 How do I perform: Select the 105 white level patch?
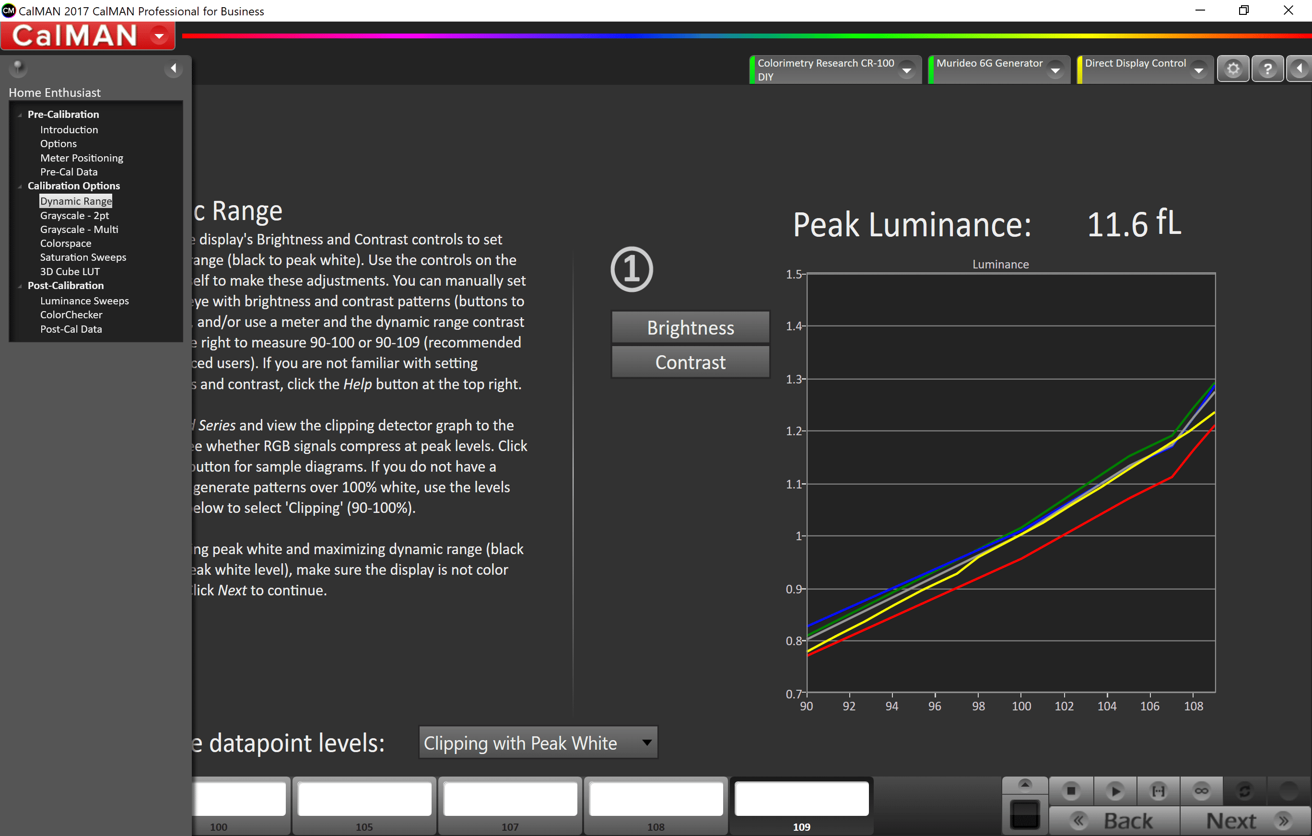pos(364,805)
